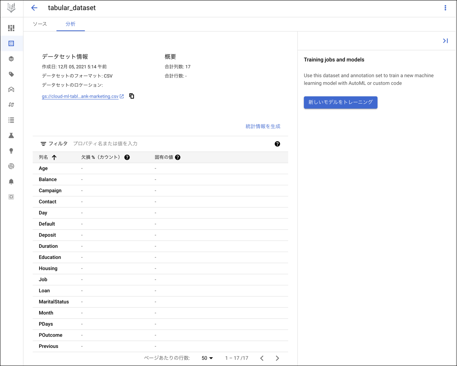Select the Balance row
The image size is (457, 366).
click(160, 180)
